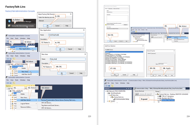The image size is (195, 125).
Task: Click Name field in New Application dialog
Action: point(66,35)
